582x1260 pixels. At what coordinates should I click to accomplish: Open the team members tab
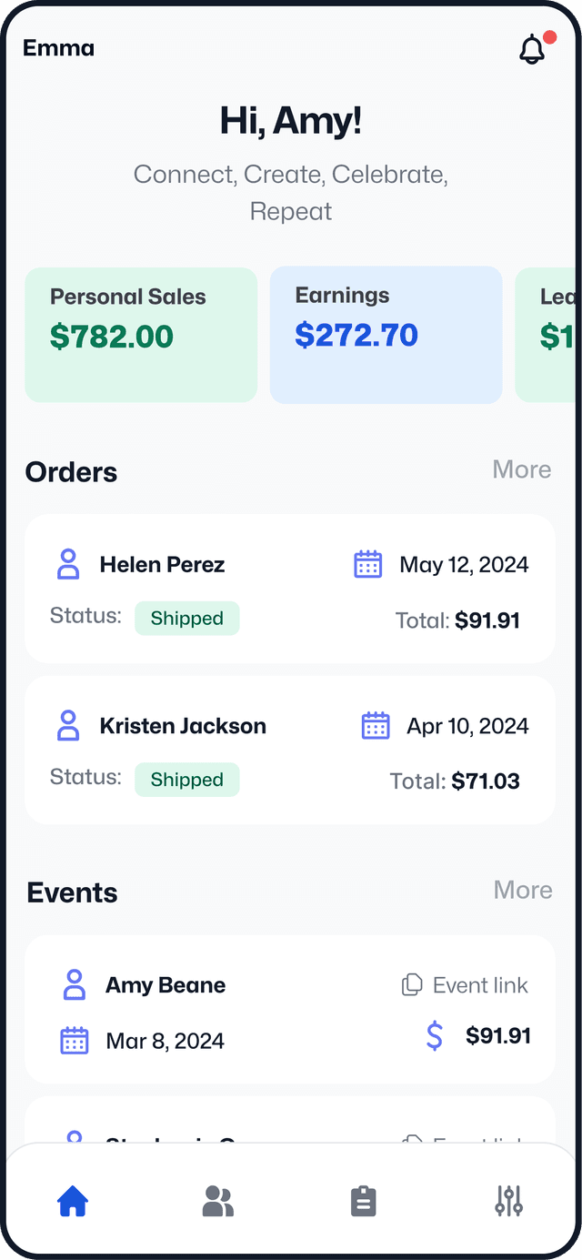(x=217, y=1201)
